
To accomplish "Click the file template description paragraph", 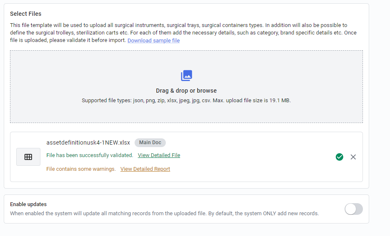I will click(x=183, y=33).
